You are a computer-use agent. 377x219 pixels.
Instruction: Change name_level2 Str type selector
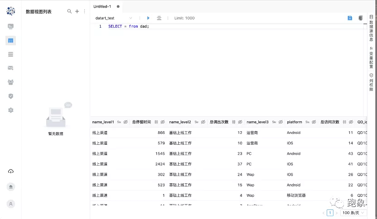[197, 122]
